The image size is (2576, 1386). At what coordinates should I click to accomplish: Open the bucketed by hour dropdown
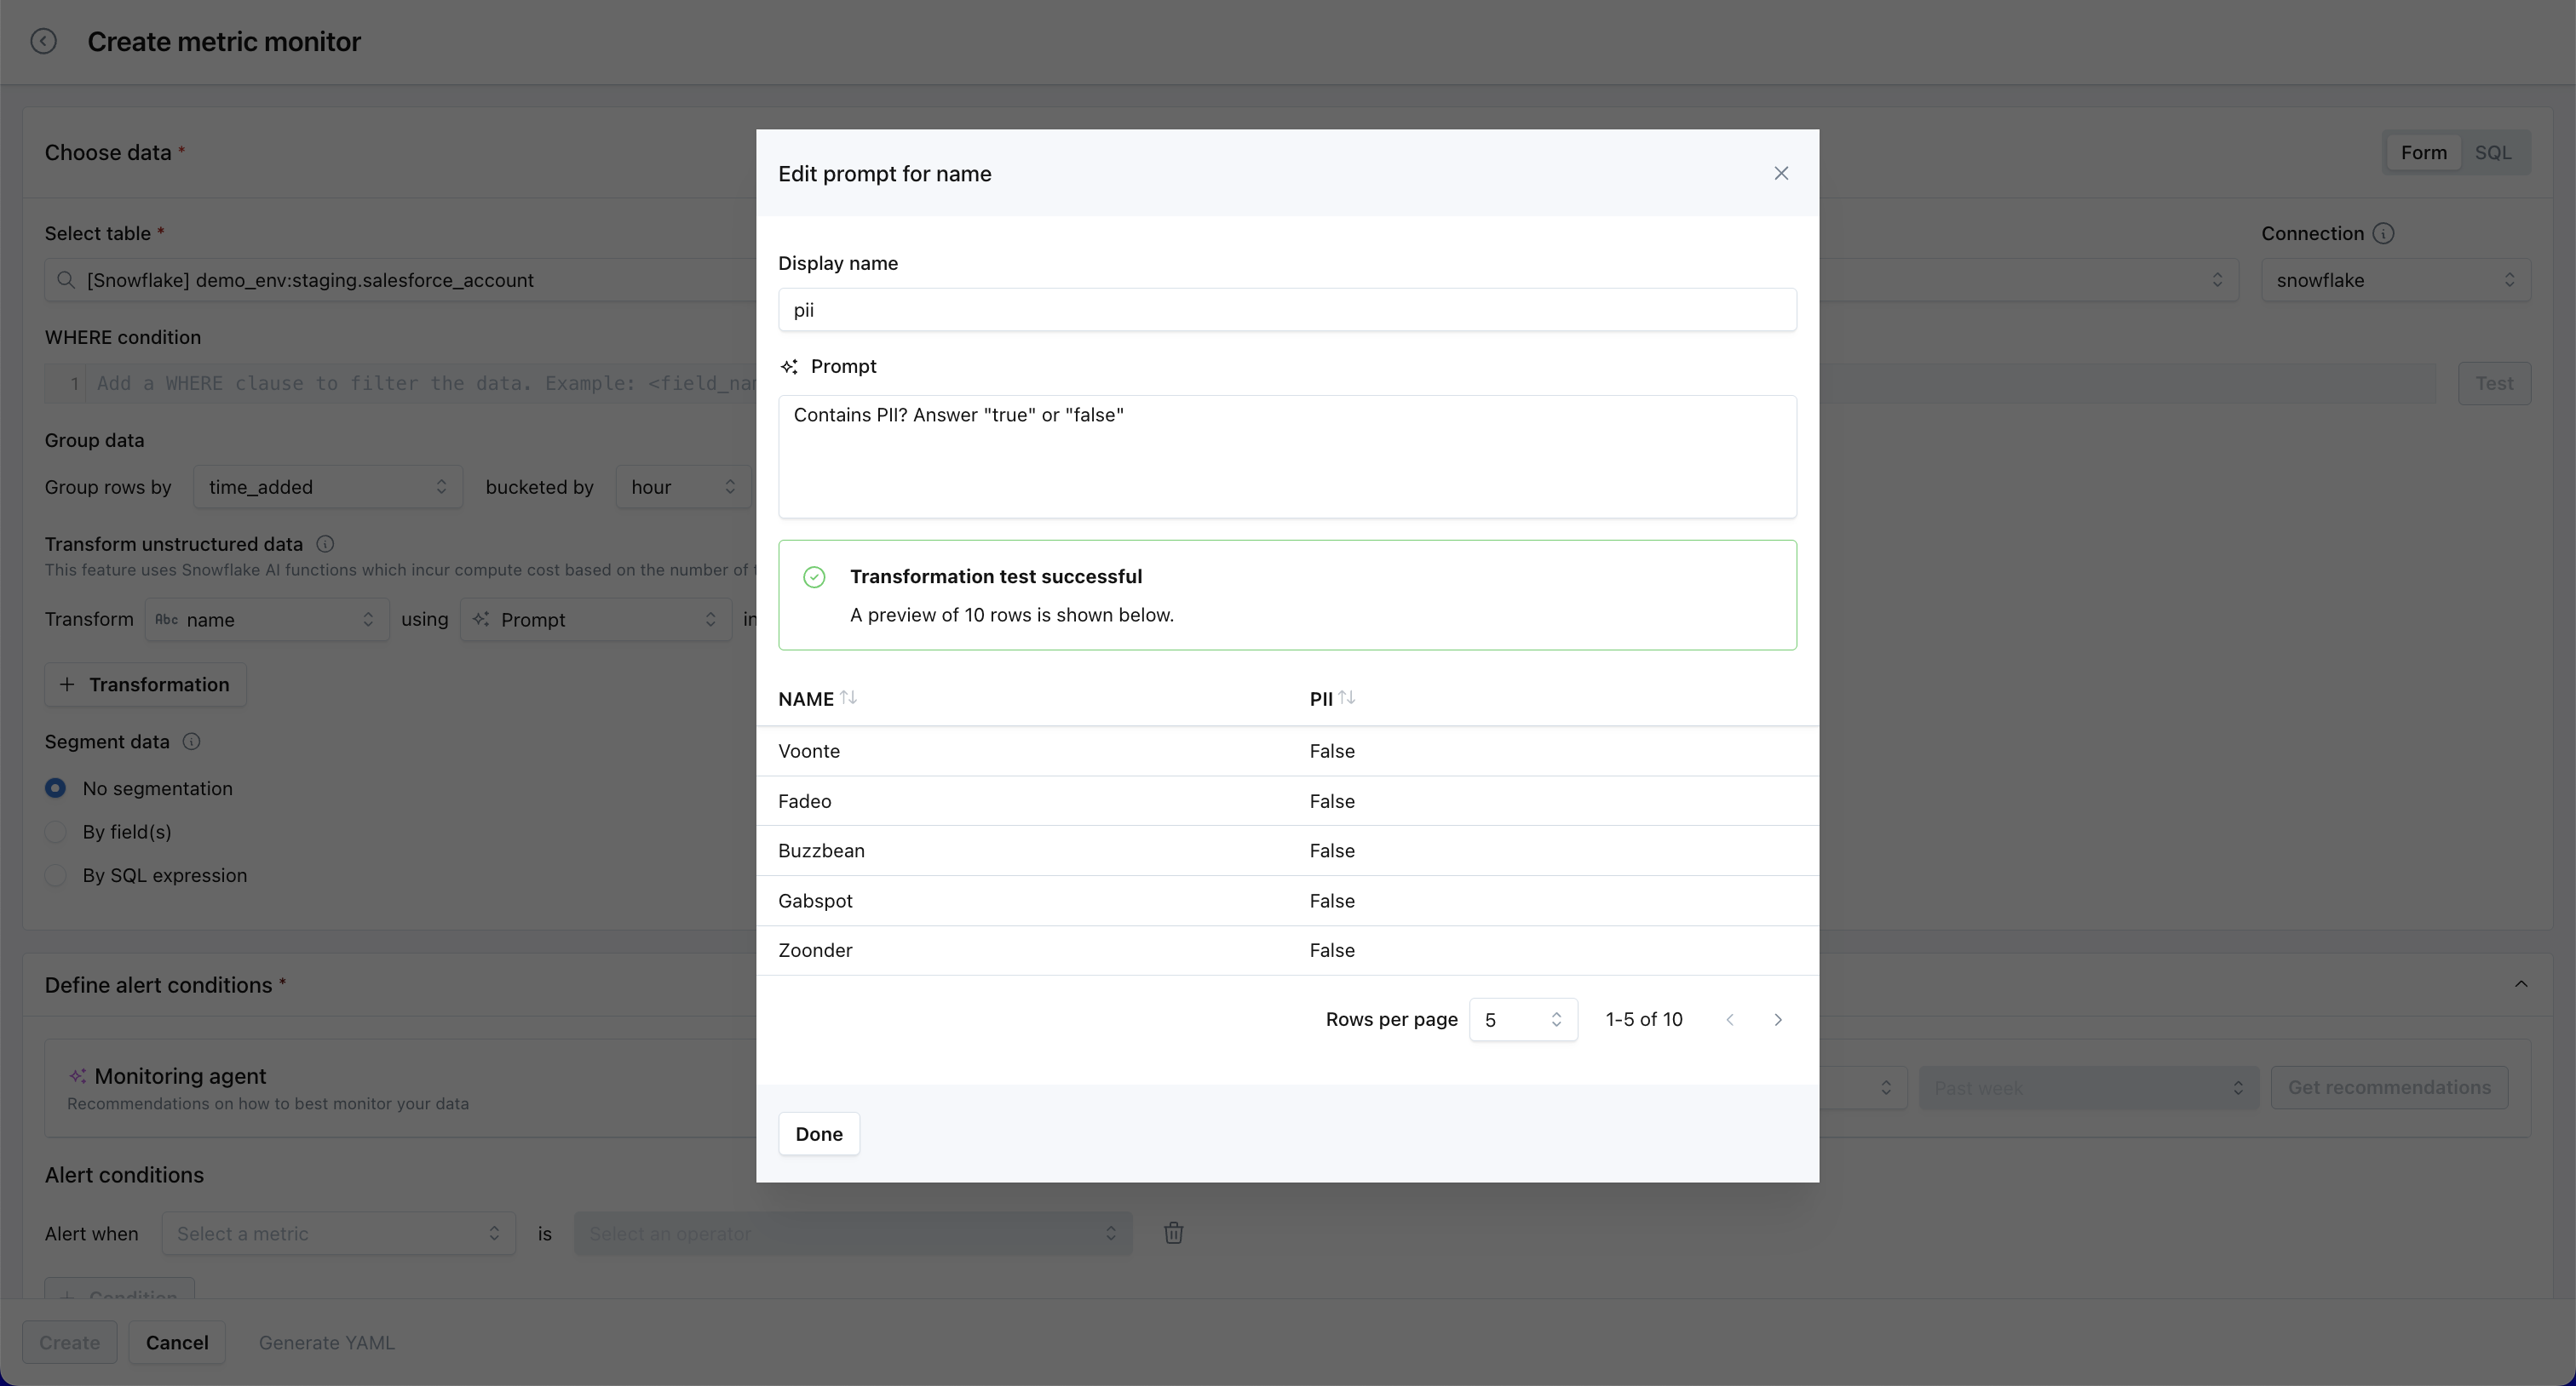pyautogui.click(x=683, y=487)
